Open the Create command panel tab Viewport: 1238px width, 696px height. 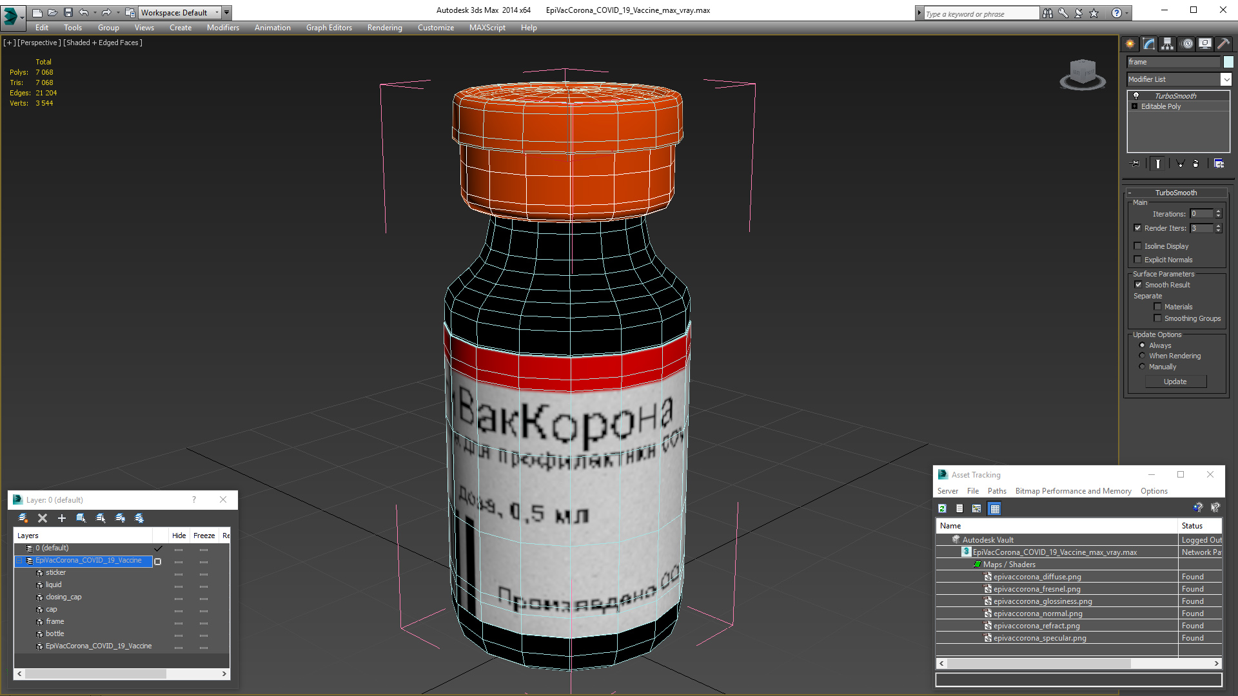click(1130, 44)
